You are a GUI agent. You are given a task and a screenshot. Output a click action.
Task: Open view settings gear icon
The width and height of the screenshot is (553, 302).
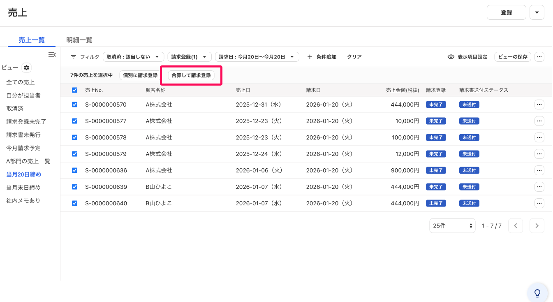point(27,68)
